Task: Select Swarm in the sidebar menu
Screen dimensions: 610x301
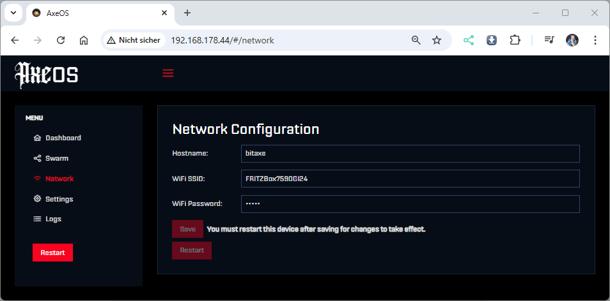Action: point(56,158)
